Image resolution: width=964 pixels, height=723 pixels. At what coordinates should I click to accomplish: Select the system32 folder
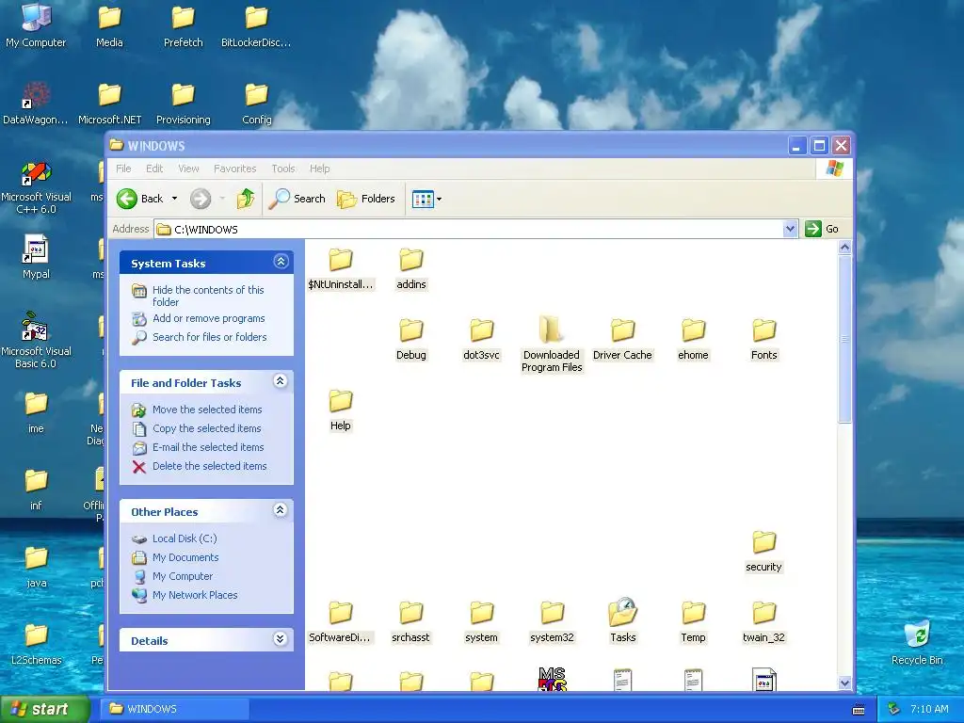click(552, 622)
